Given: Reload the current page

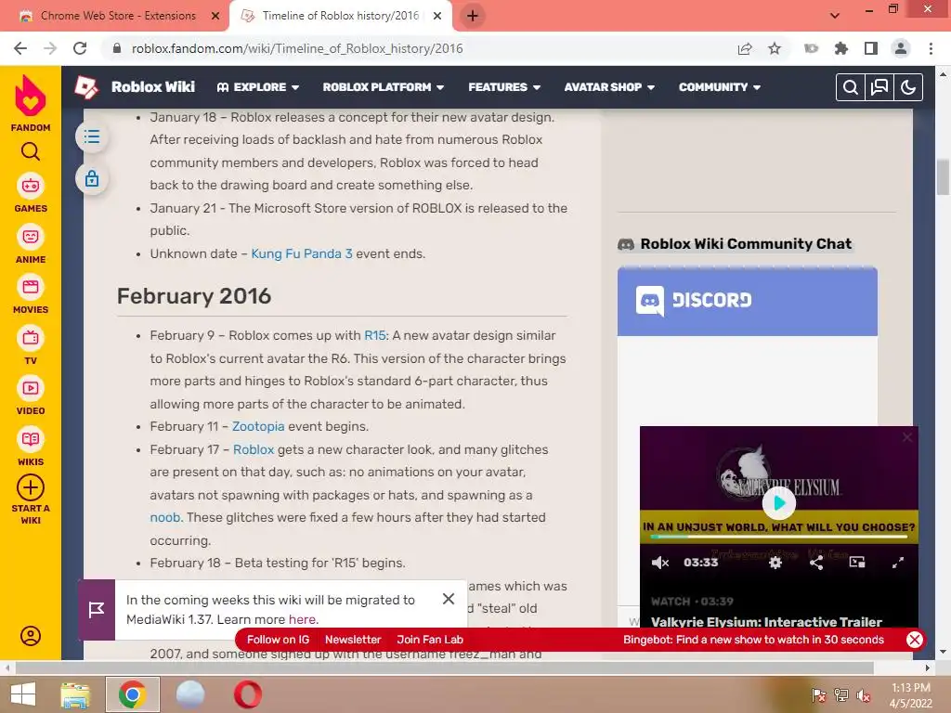Looking at the screenshot, I should (80, 48).
